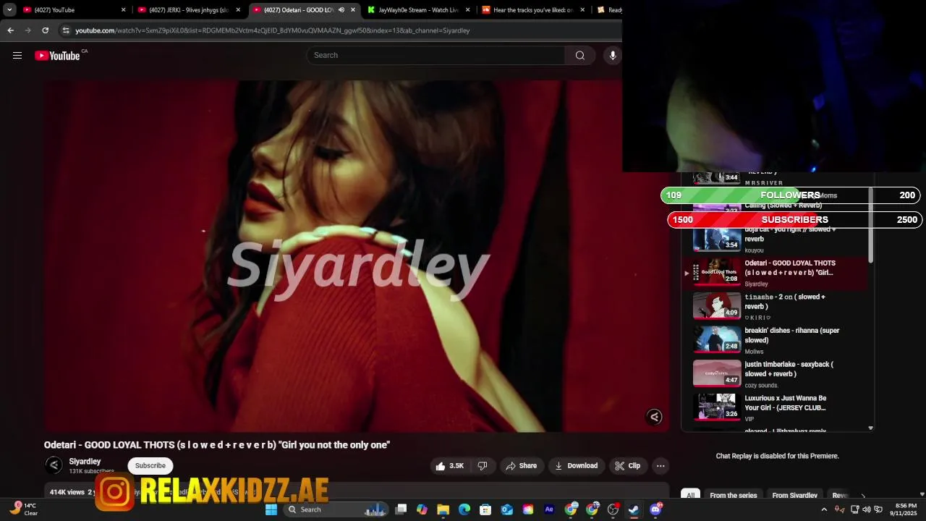Click into the YouTube search field

coord(436,56)
